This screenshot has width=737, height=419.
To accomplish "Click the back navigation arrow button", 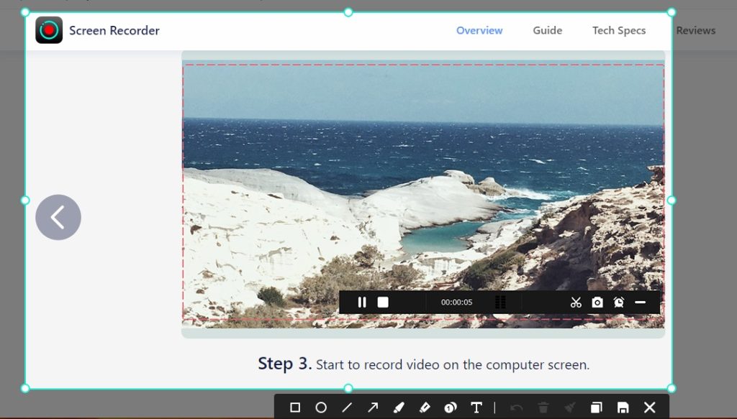I will point(58,217).
